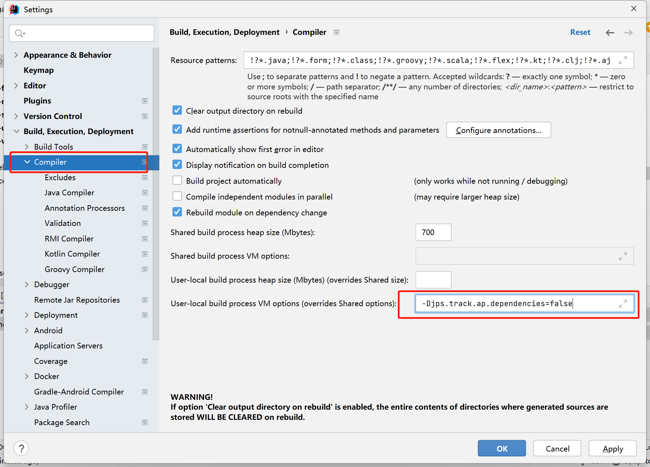
Task: Click project-level icon beside Validation
Action: (x=145, y=223)
